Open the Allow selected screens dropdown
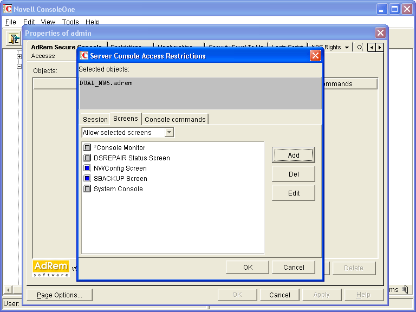The width and height of the screenshot is (416, 312). tap(169, 132)
